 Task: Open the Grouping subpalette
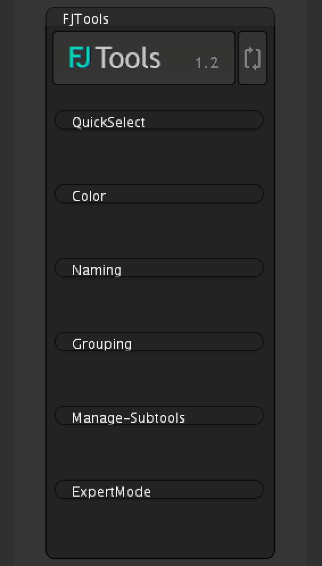pyautogui.click(x=159, y=342)
